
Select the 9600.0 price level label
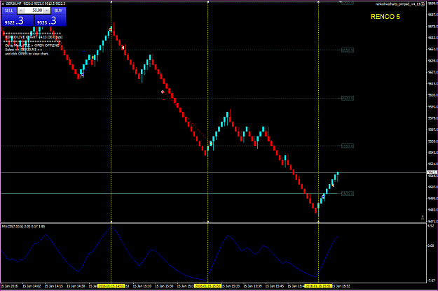click(348, 98)
